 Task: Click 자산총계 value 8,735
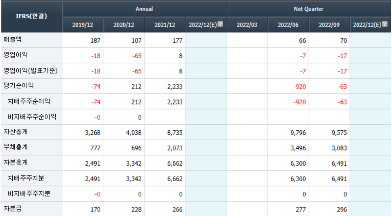175,133
